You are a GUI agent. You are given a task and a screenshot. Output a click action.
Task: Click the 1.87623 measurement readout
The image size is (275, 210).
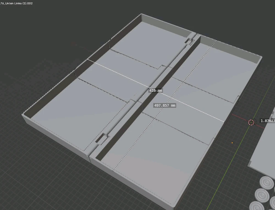click(x=267, y=121)
